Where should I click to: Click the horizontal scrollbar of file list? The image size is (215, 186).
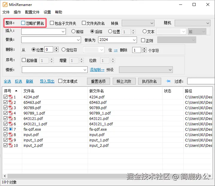pos(108,176)
